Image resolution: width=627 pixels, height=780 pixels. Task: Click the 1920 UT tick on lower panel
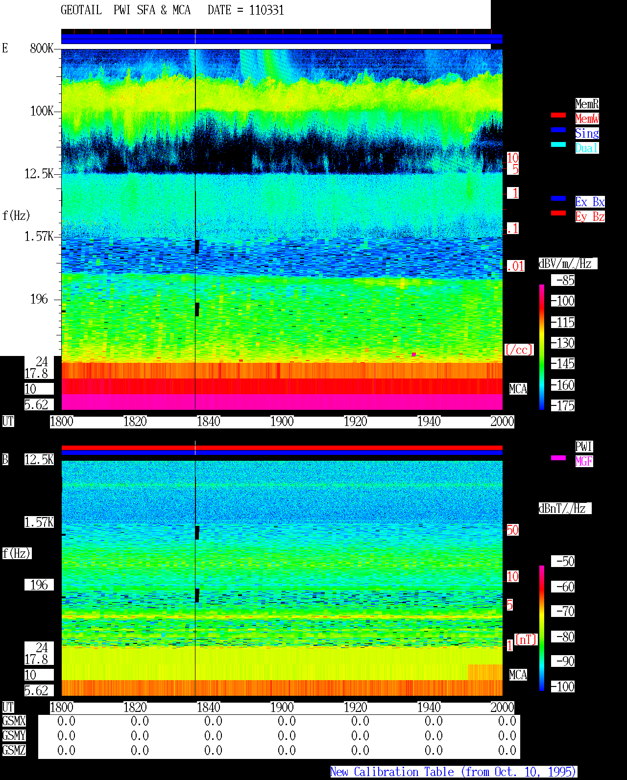[356, 708]
